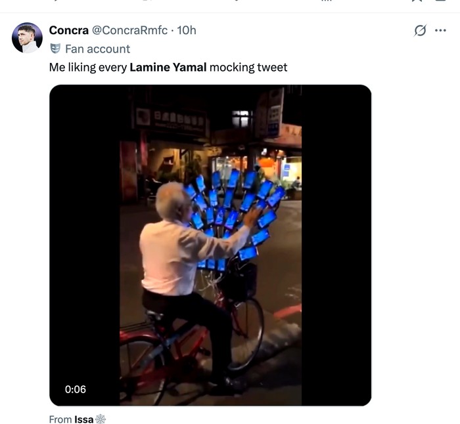Click the Grok explain-post icon
The width and height of the screenshot is (460, 424).
[x=421, y=30]
